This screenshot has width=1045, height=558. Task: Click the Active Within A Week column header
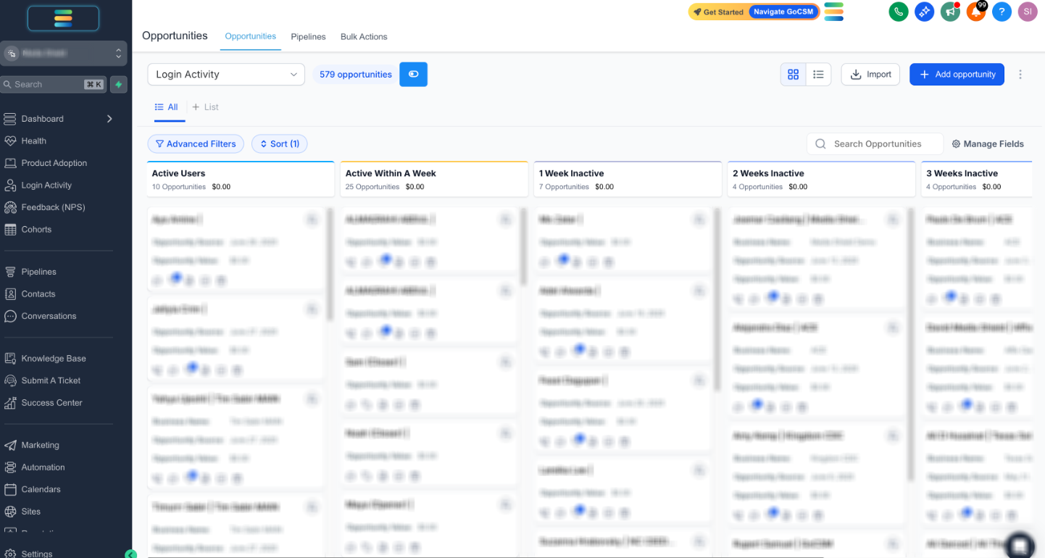pos(434,179)
